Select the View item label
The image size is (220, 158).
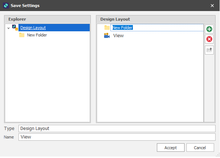[118, 36]
